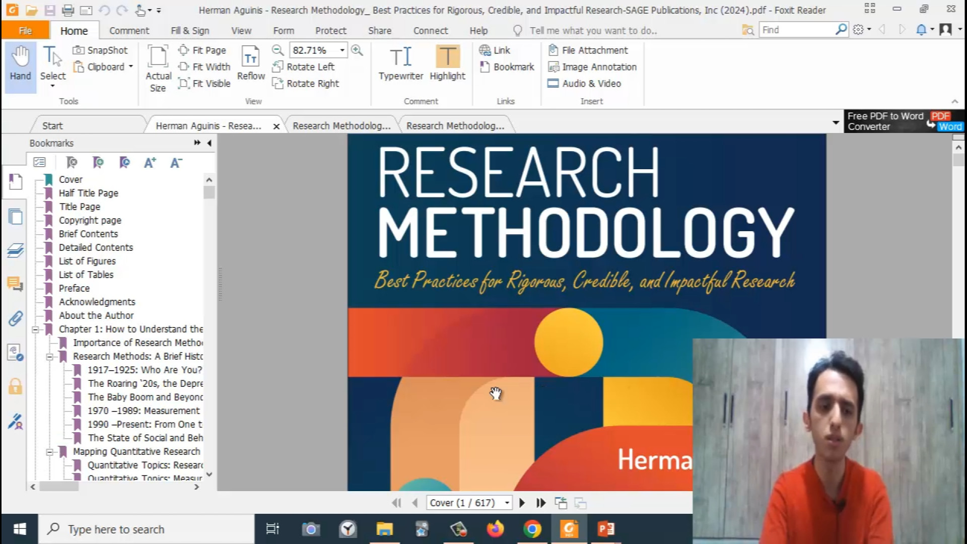Select the Typewriter tool
The width and height of the screenshot is (967, 544).
pos(400,62)
